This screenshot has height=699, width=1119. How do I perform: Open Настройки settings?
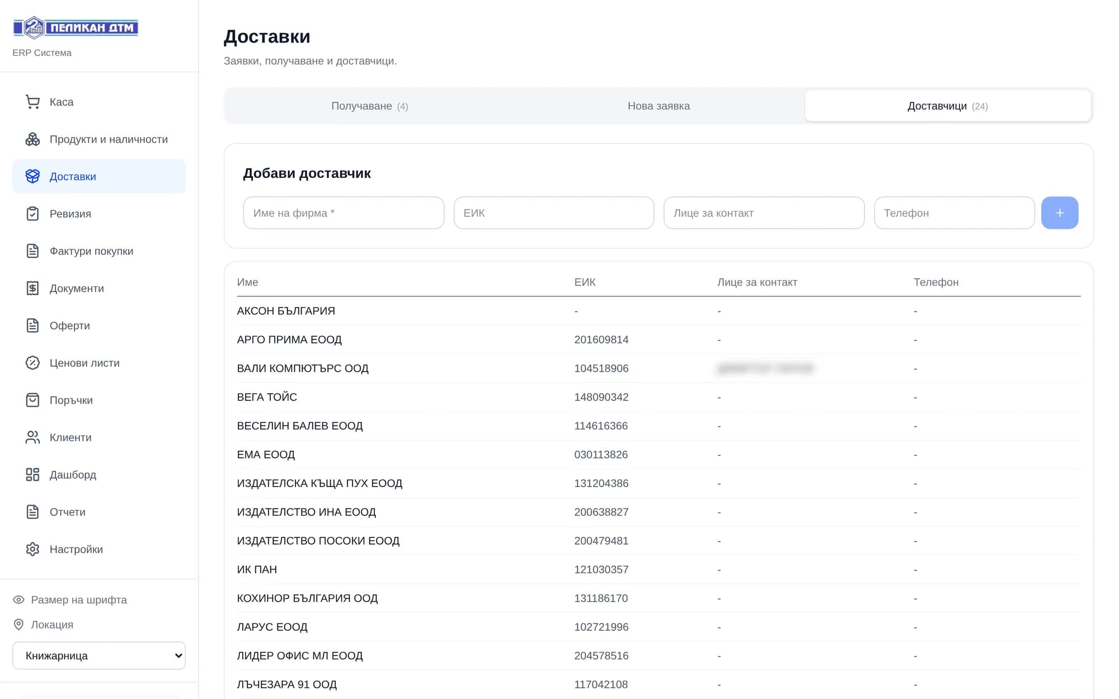[x=99, y=549]
